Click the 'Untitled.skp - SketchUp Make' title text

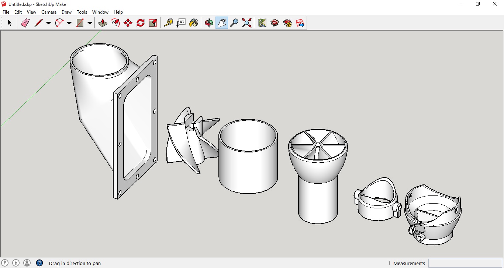click(x=37, y=4)
